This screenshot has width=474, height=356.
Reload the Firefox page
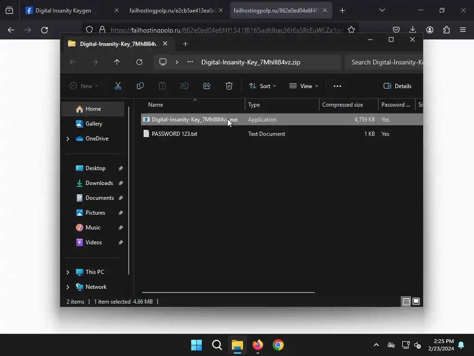[44, 30]
